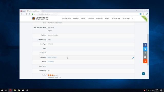
Task: Close The Adventure Collection tab
Action: 41,11
